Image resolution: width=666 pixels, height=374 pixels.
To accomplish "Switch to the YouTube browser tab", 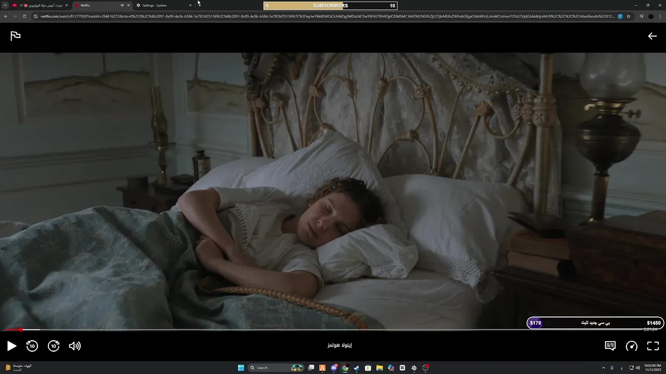I will pos(40,5).
